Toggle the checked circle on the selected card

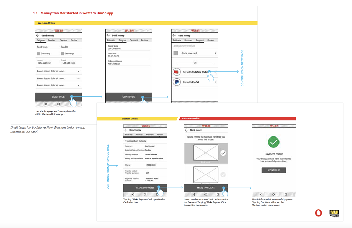[x=223, y=153]
